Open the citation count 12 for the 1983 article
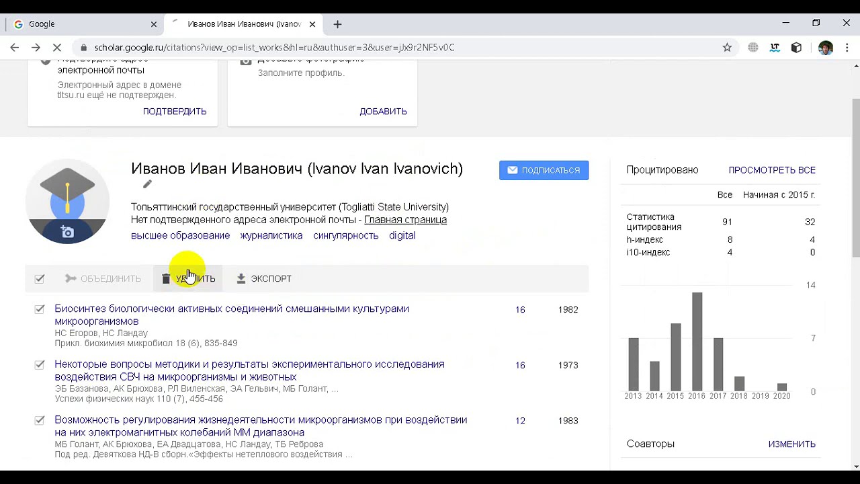The height and width of the screenshot is (484, 860). tap(520, 421)
